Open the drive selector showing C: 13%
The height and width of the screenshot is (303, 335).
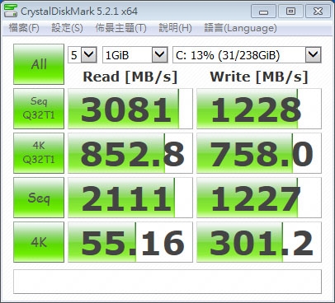coord(247,55)
